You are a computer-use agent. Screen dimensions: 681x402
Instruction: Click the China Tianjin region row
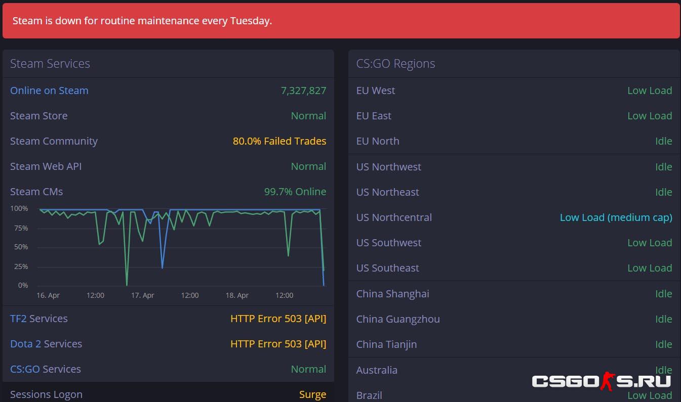[x=514, y=344]
